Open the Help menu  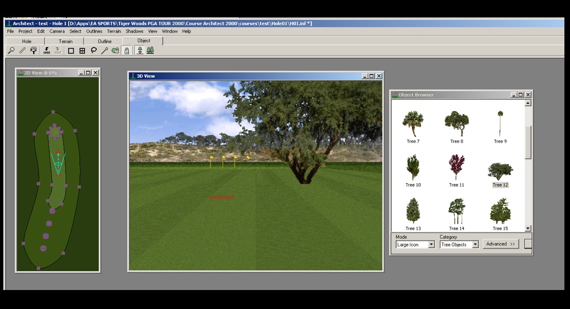[x=187, y=31]
